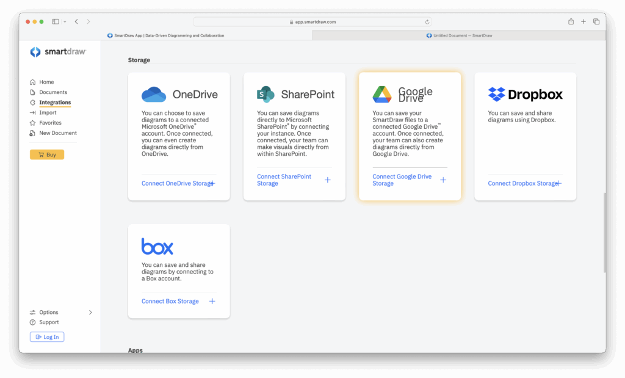Click Connect SharePoint Storage link
The image size is (625, 378).
pos(284,180)
